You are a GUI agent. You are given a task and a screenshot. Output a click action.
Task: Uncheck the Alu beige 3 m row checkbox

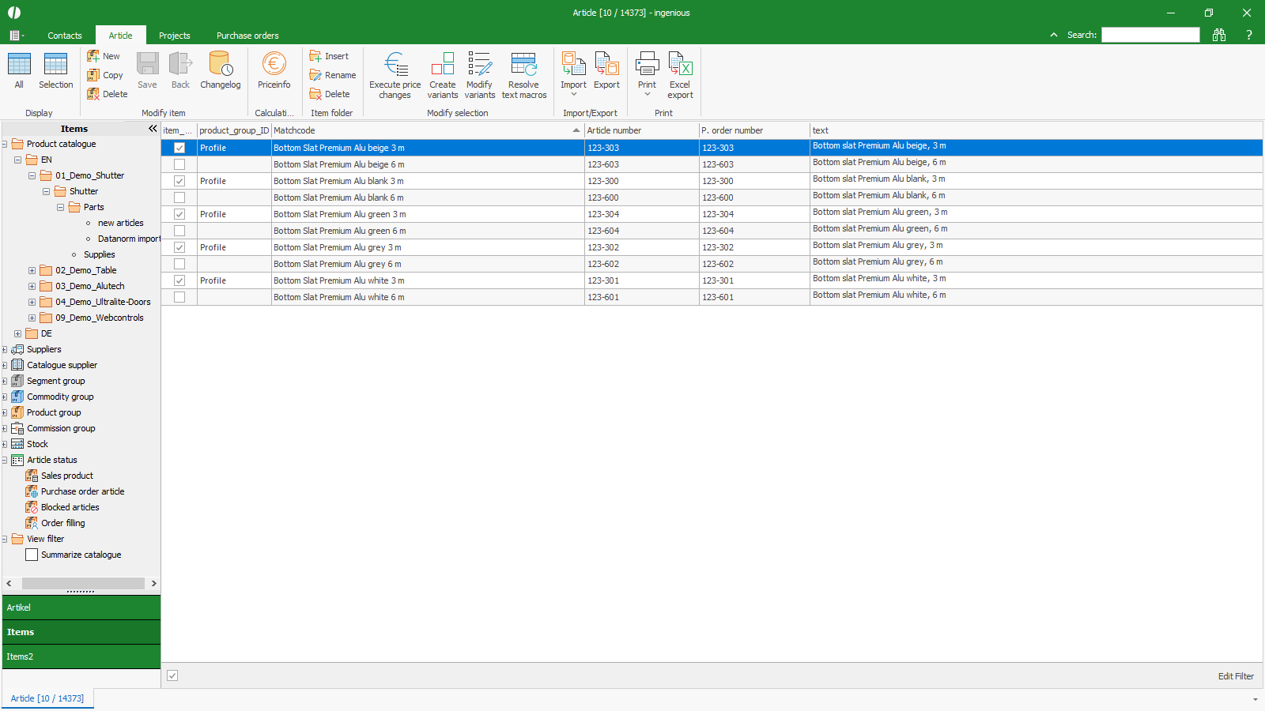pos(179,148)
